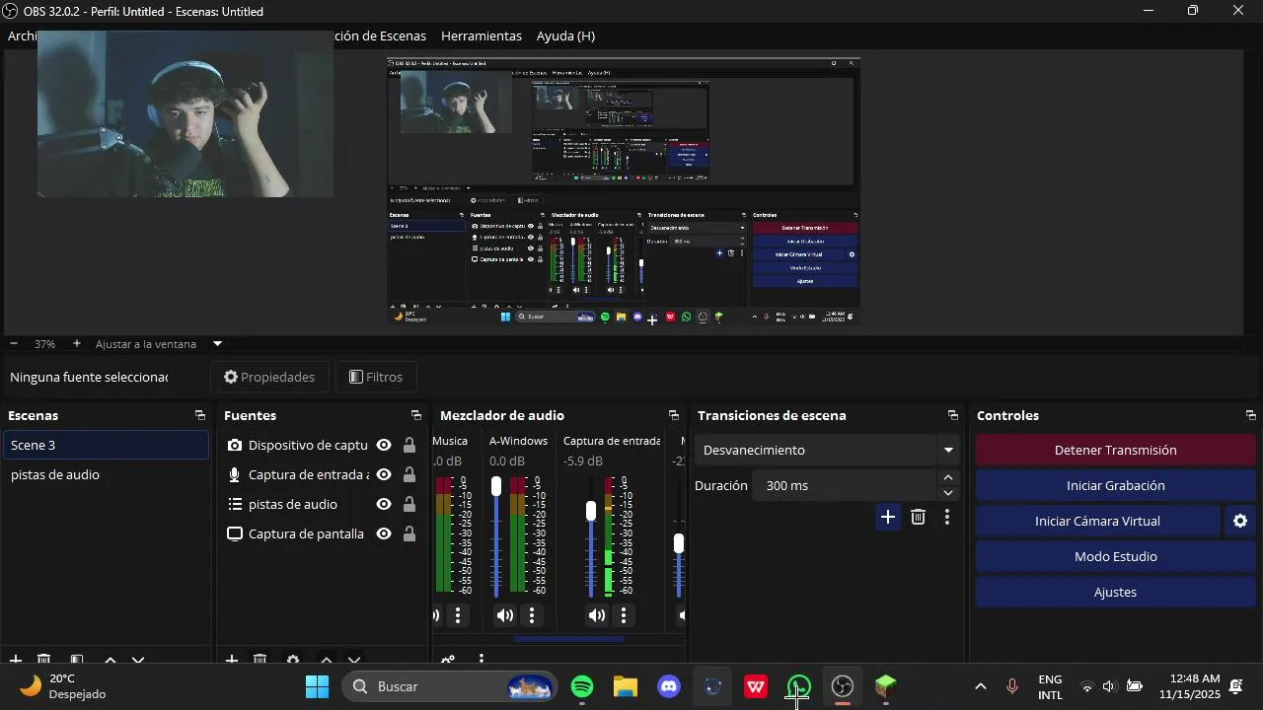
Task: Switch to OBS Studio taskbar icon
Action: coord(843,686)
